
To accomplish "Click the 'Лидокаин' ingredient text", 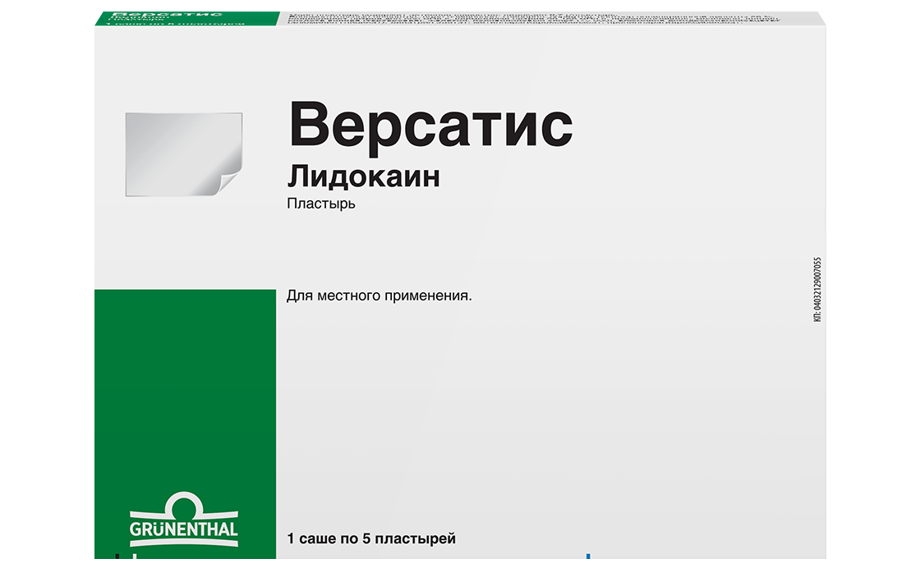I will (x=364, y=176).
